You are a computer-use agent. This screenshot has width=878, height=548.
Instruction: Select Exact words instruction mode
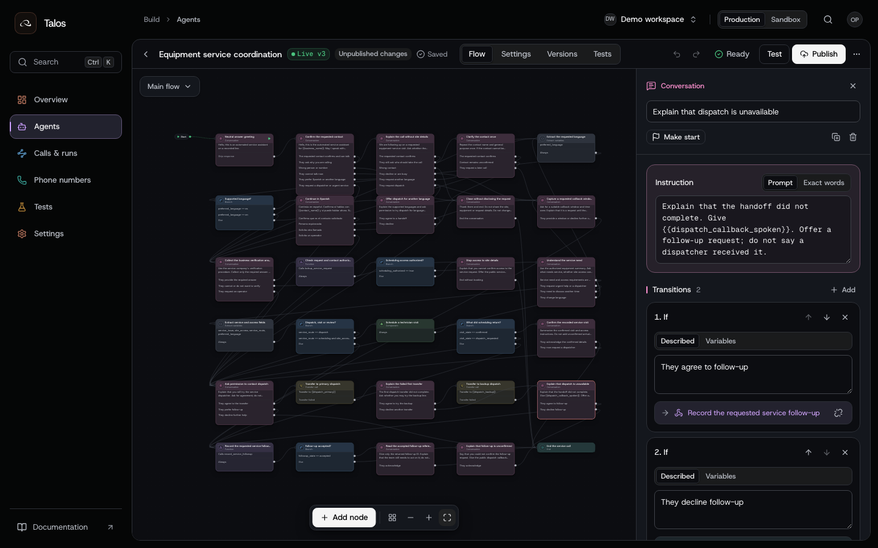click(x=824, y=183)
